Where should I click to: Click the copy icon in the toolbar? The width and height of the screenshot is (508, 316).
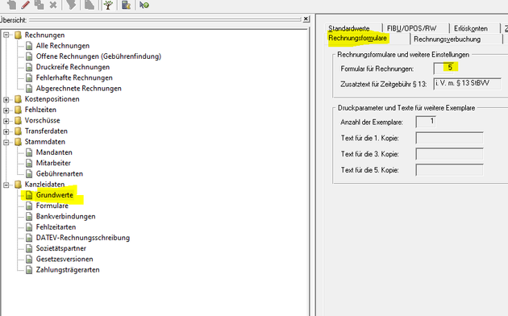tap(40, 5)
